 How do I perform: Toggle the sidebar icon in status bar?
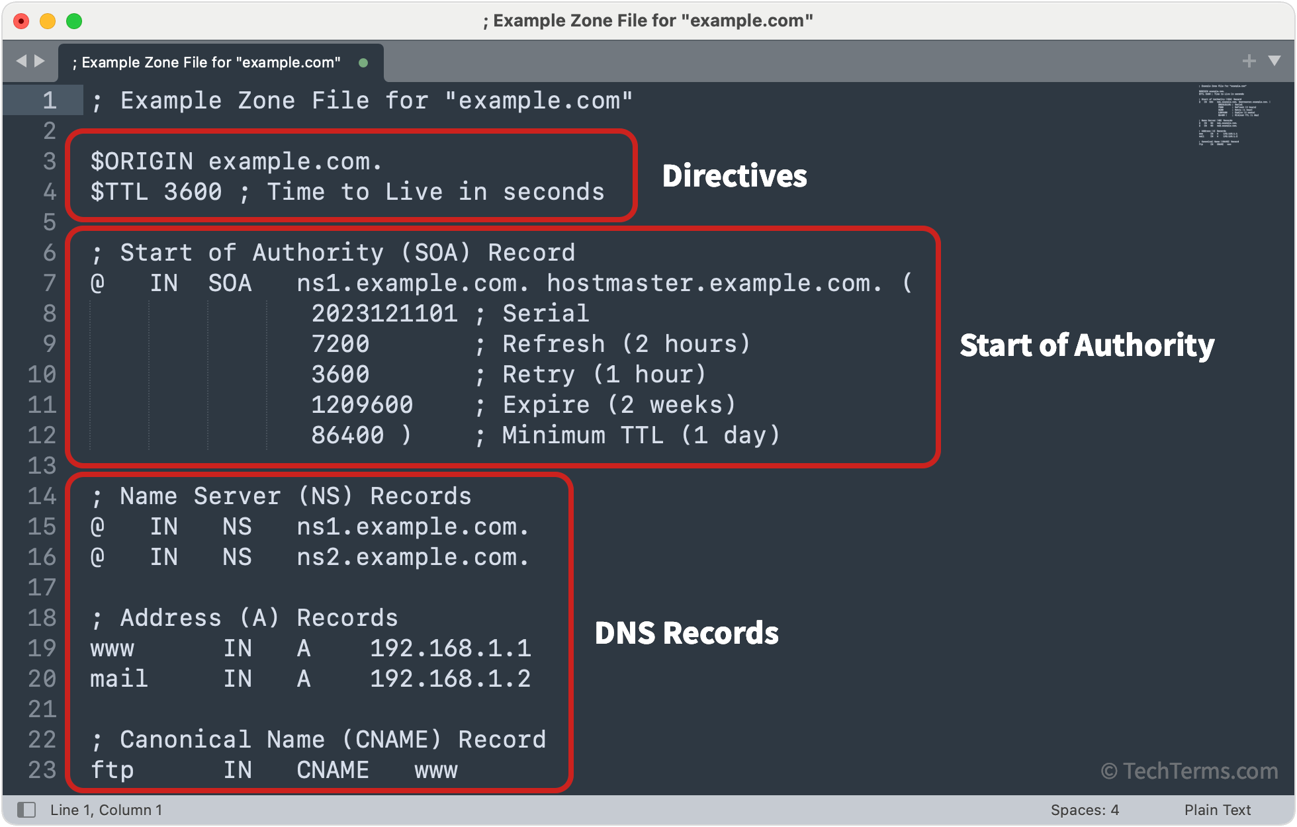pos(26,809)
